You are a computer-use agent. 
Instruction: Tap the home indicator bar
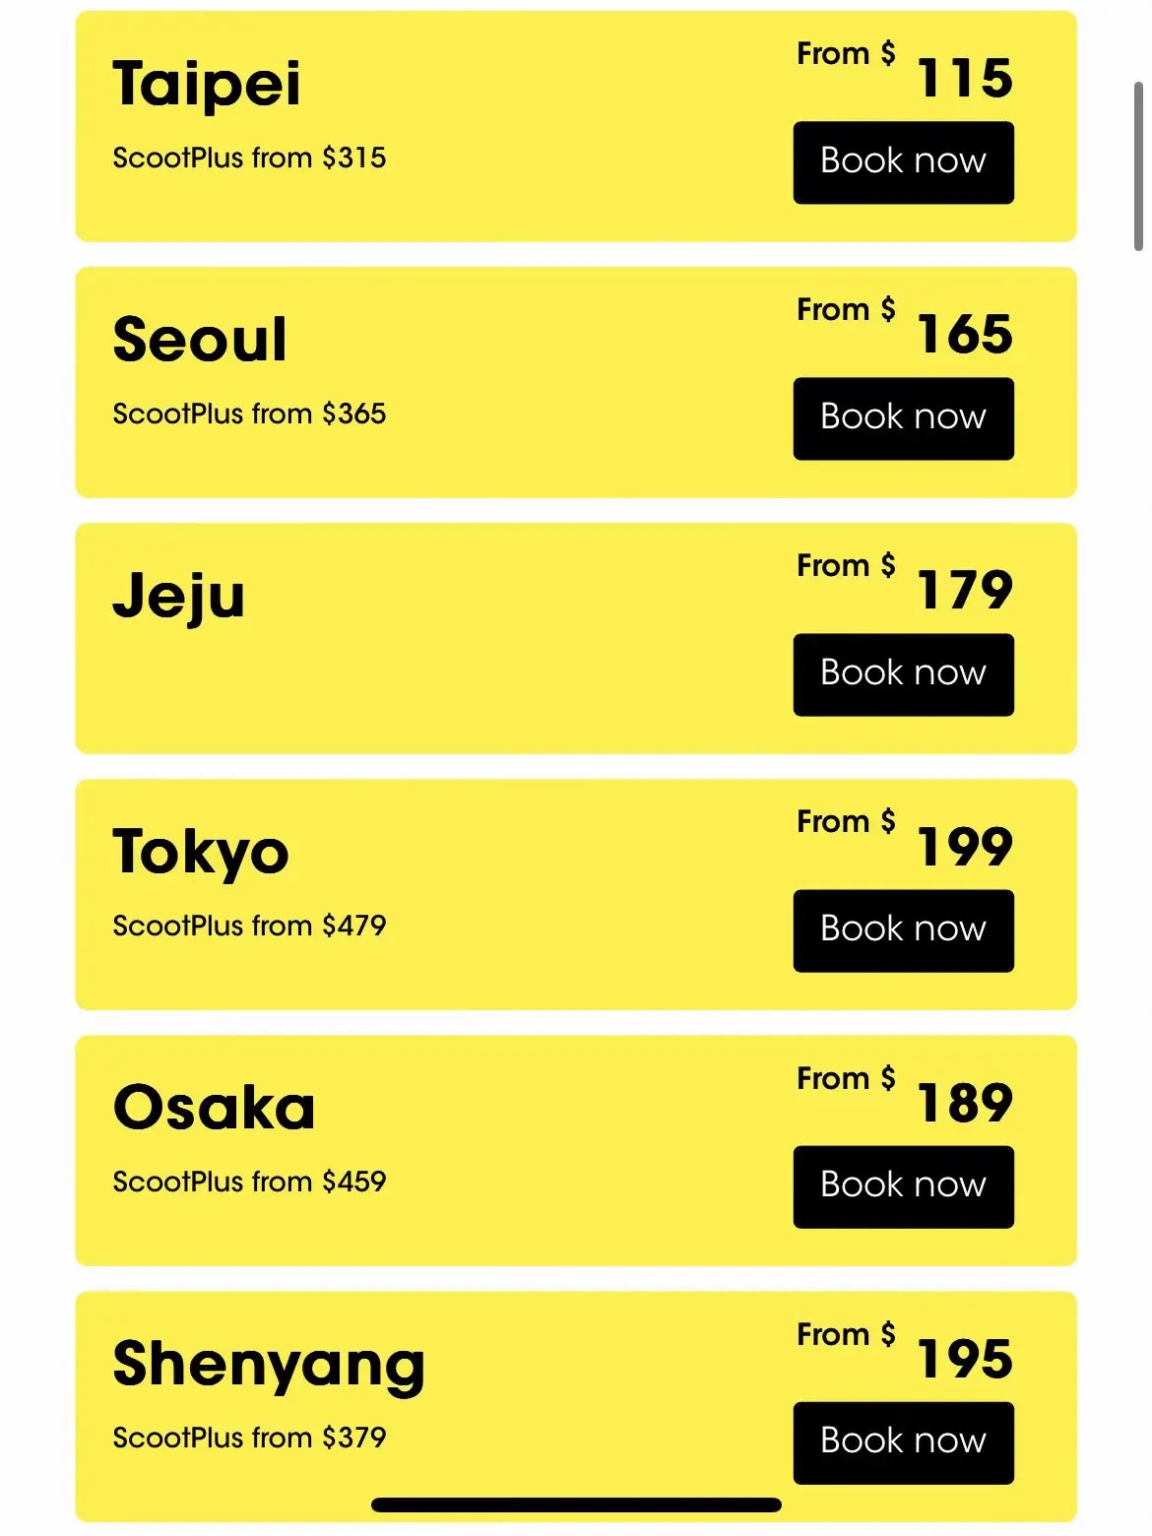[x=576, y=1504]
